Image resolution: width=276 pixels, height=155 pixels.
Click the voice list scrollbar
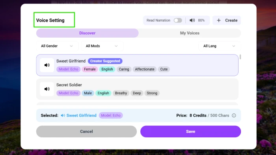click(240, 57)
